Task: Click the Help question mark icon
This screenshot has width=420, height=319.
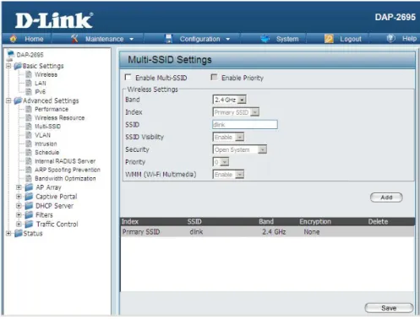Action: point(390,38)
